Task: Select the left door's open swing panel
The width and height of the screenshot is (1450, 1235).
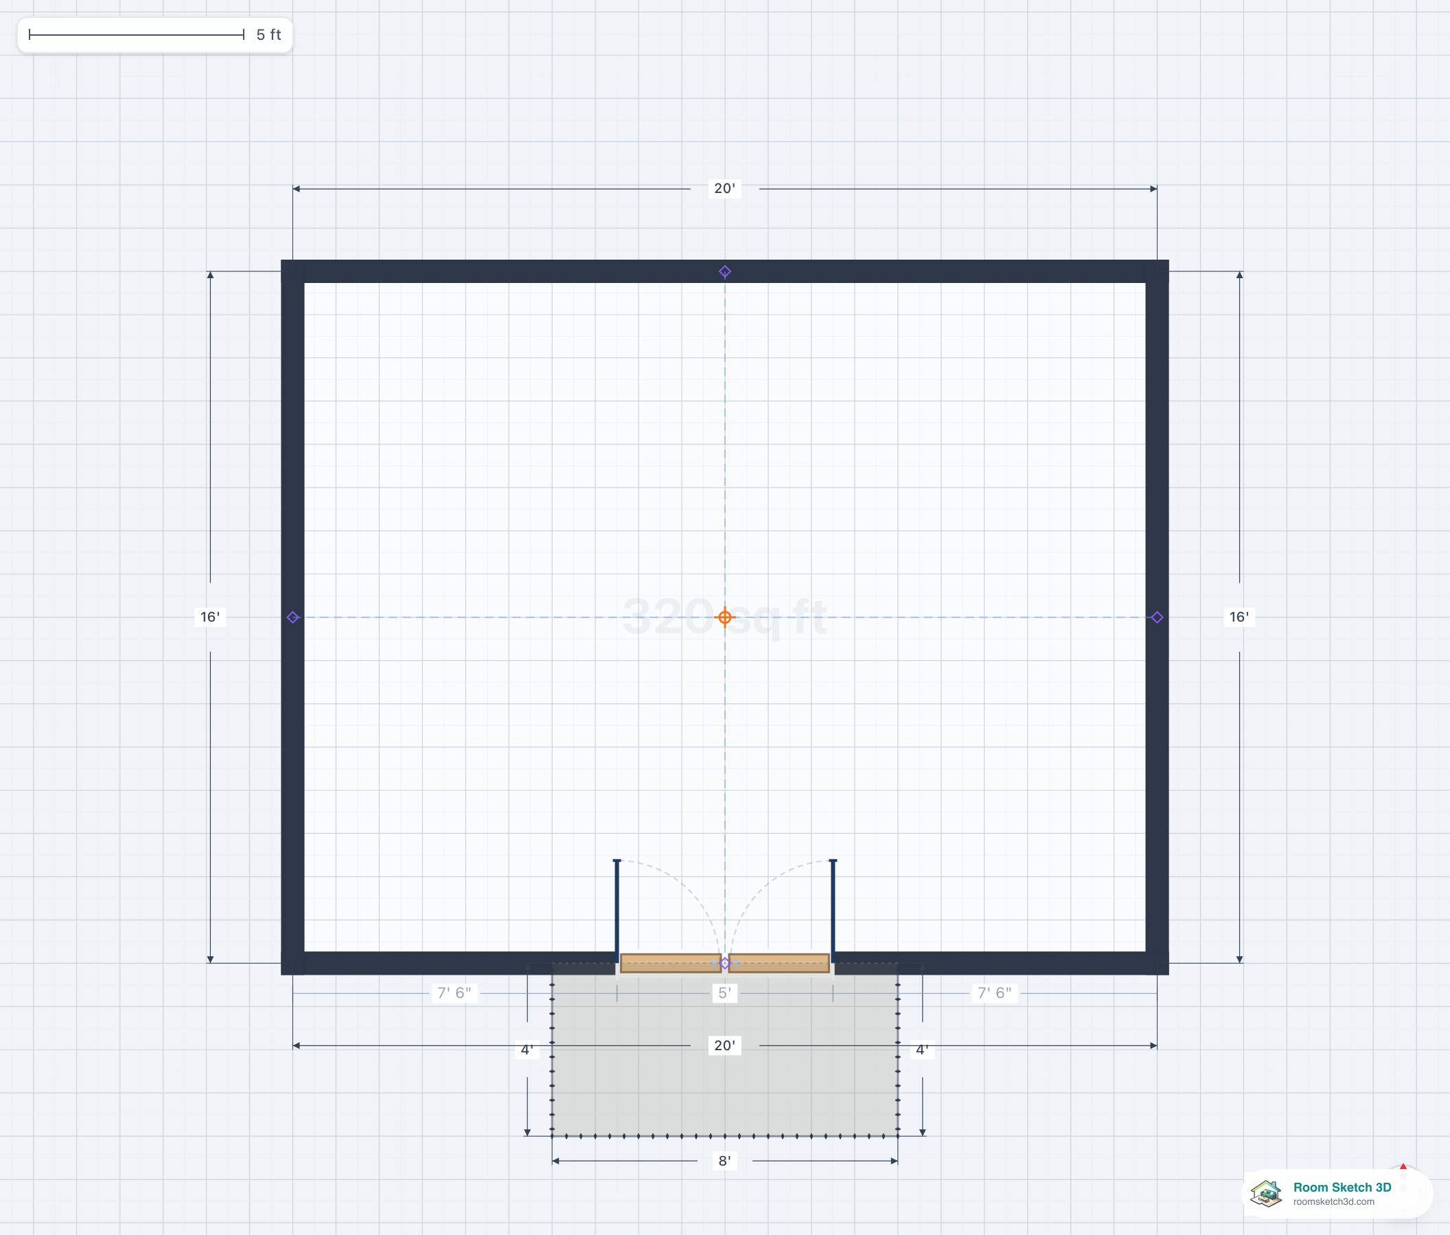Action: tap(617, 911)
